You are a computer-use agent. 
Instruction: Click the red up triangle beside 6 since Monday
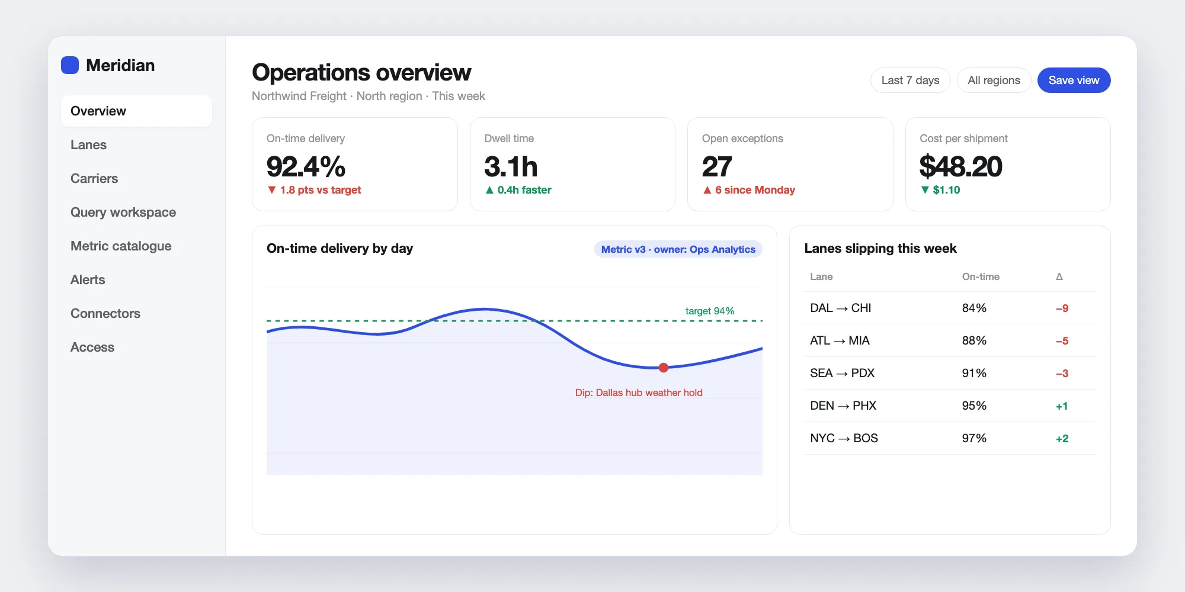707,190
